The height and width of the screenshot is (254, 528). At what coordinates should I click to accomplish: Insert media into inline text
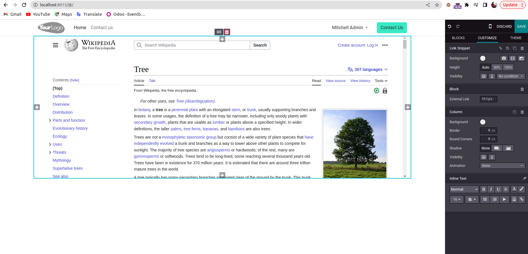click(514, 199)
